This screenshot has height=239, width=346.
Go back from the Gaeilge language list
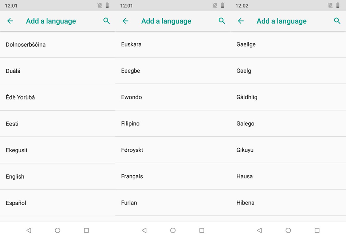pos(241,21)
